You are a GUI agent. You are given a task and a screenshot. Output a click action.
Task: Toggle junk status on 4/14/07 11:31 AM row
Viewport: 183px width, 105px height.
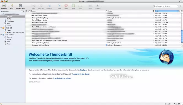pos(154,22)
